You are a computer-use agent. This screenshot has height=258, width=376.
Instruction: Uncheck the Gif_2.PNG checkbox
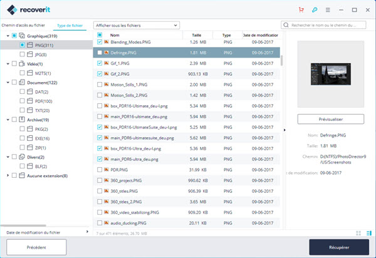pos(100,74)
